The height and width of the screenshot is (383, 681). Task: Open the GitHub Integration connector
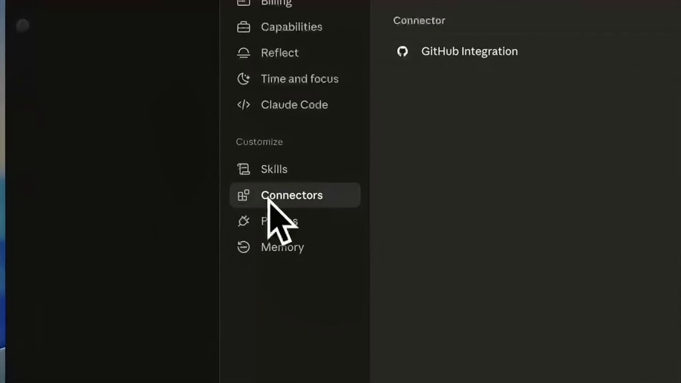point(469,52)
